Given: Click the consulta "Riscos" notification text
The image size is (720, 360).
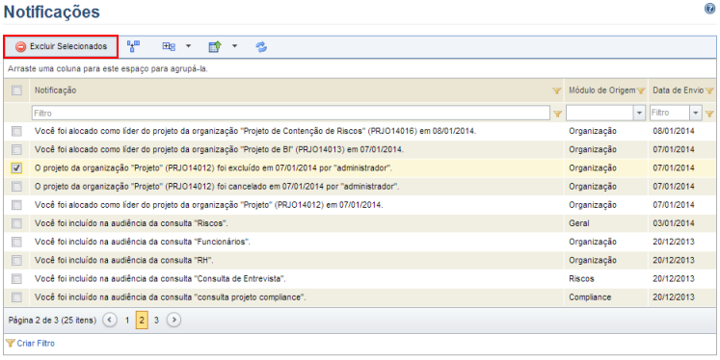Looking at the screenshot, I should [x=131, y=223].
